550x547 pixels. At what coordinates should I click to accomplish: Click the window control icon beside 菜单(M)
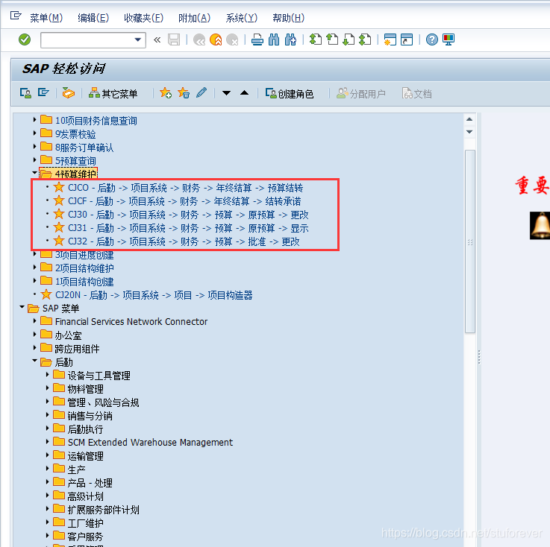(16, 16)
